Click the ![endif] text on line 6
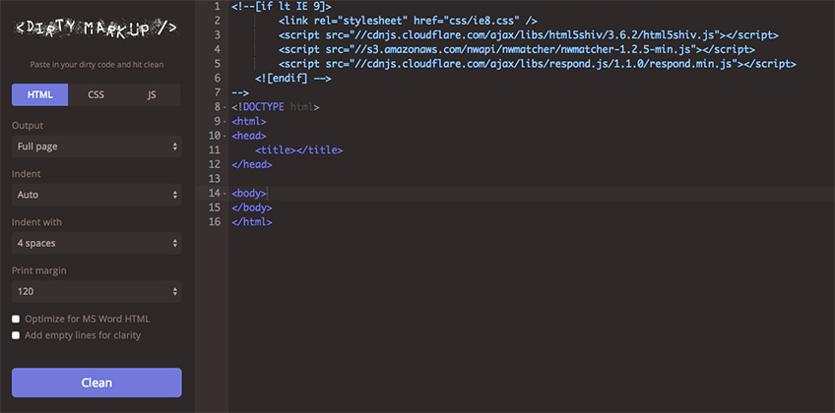This screenshot has width=835, height=413. [285, 79]
